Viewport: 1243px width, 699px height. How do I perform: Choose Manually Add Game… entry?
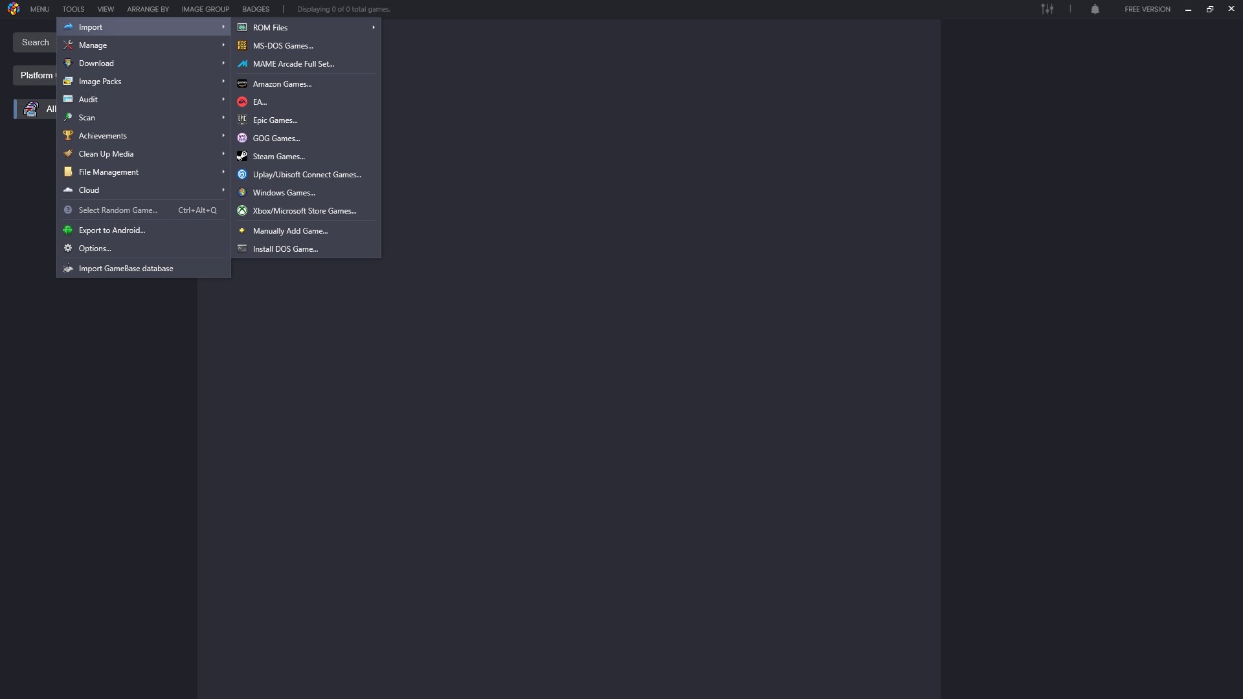306,231
